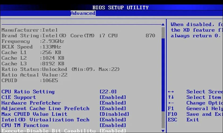The image size is (223, 133).
Task: Click the scroll down arrow
Action: click(163, 131)
